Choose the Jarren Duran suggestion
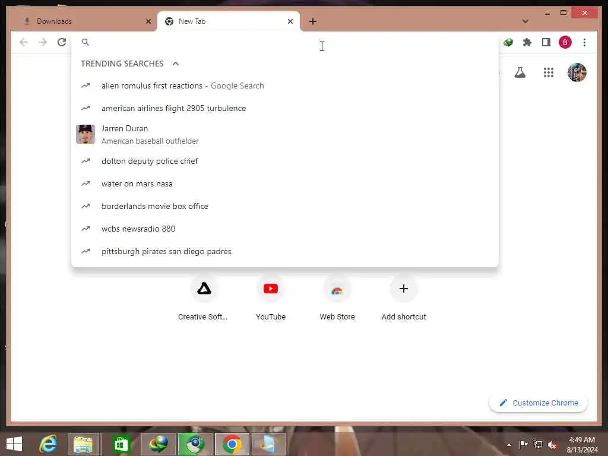 pyautogui.click(x=285, y=135)
